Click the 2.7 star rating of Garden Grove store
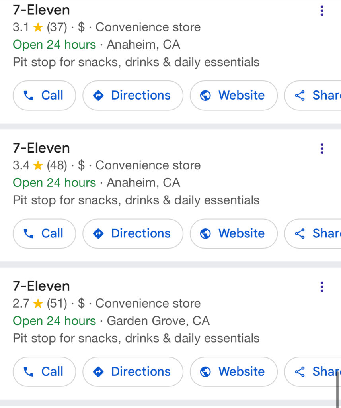 point(28,304)
